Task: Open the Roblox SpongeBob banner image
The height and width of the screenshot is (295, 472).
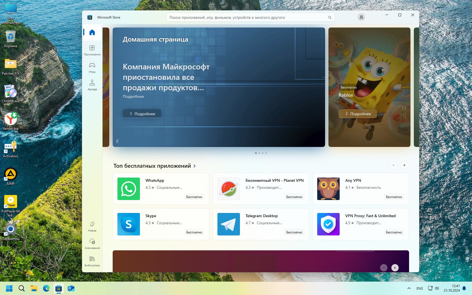Action: click(x=369, y=87)
